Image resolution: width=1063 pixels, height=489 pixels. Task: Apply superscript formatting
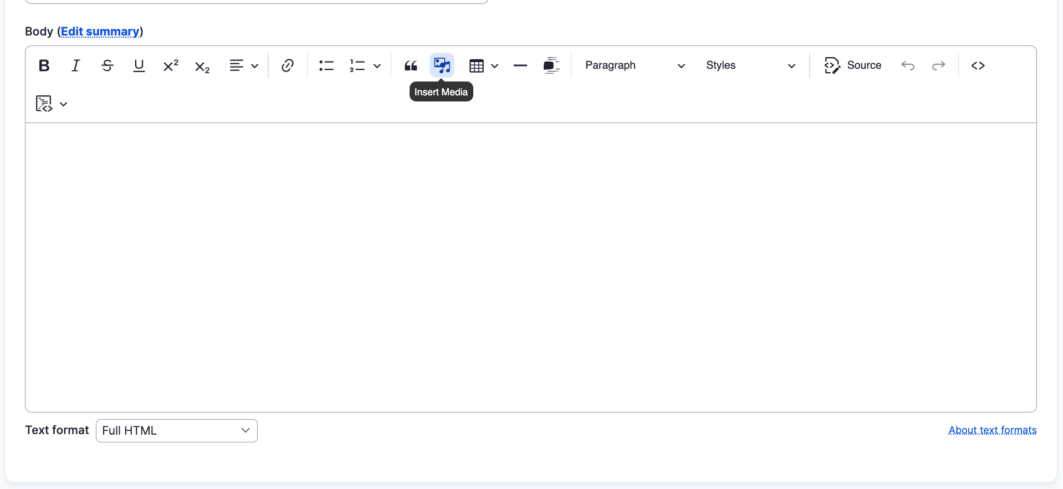pos(171,65)
